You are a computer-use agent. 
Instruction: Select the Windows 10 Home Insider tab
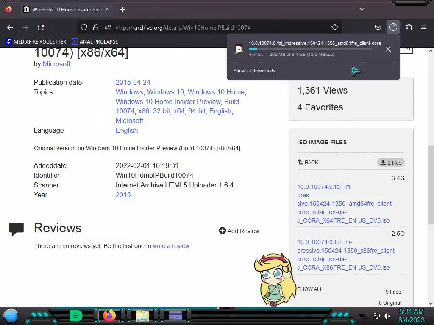(x=67, y=10)
